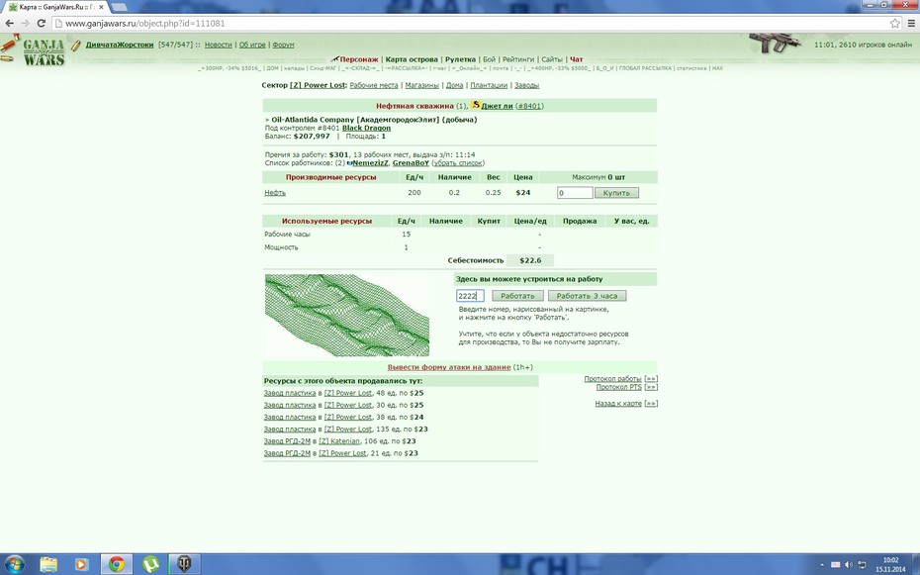The height and width of the screenshot is (575, 920).
Task: Reload the page with the refresh icon
Action: pyautogui.click(x=42, y=24)
